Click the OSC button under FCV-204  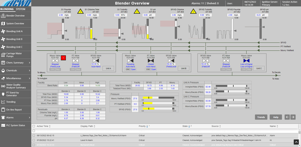(148, 70)
